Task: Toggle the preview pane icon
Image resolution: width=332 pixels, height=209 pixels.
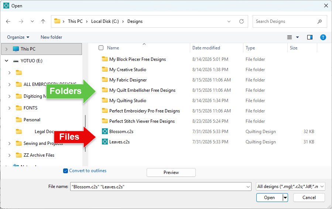Action: (310, 37)
